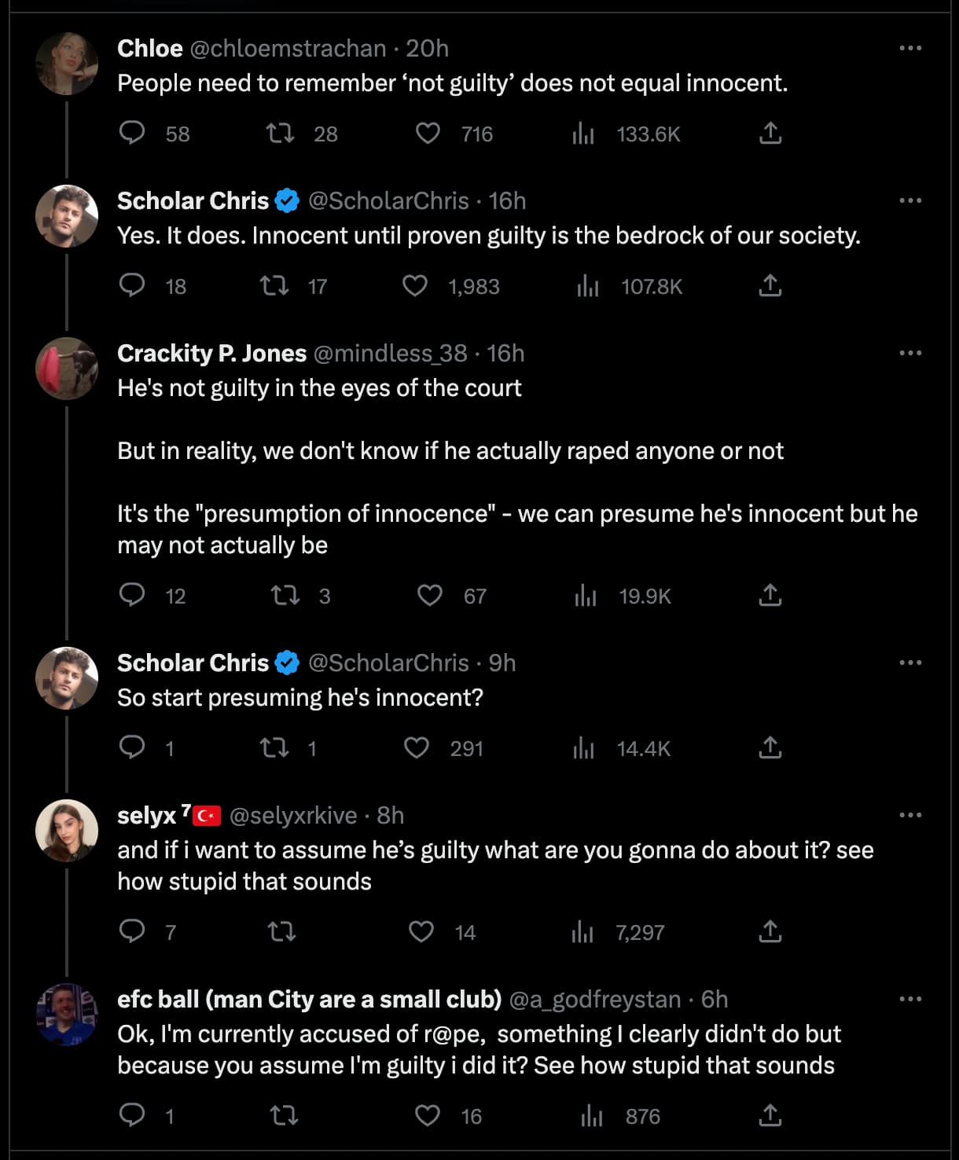Reply to Chloe's 'not guilty' tweet
Viewport: 959px width, 1160px height.
tap(132, 134)
